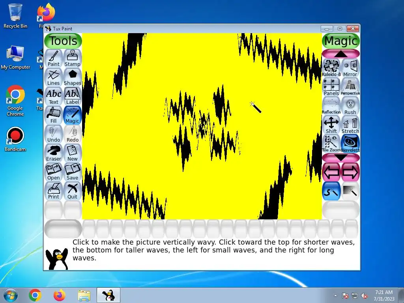Undo the last action
Image resolution: width=404 pixels, height=303 pixels.
click(x=54, y=134)
